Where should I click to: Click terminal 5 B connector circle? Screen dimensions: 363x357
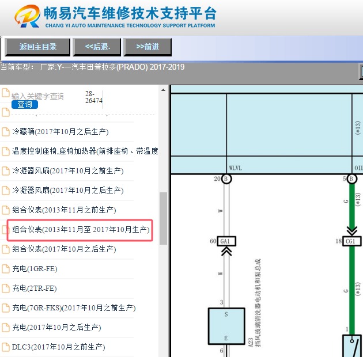pos(351,179)
